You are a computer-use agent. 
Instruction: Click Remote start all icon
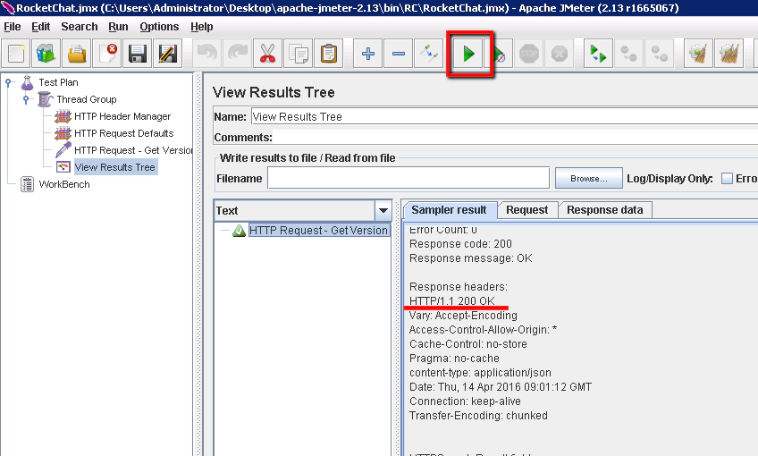tap(599, 53)
